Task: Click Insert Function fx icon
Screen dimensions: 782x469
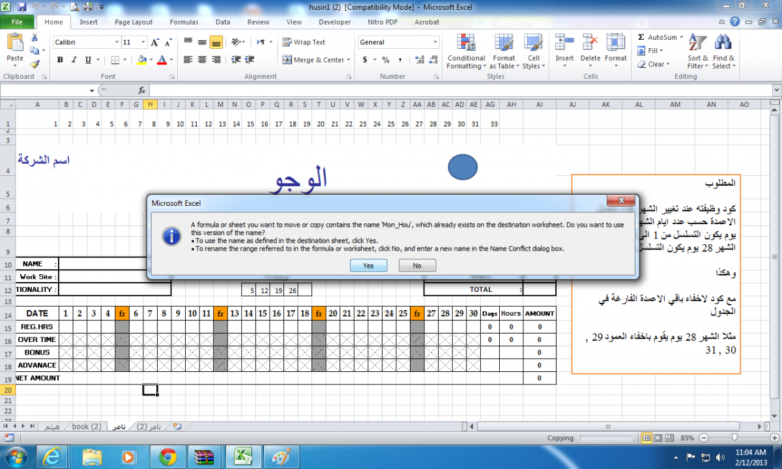Action: [x=141, y=91]
